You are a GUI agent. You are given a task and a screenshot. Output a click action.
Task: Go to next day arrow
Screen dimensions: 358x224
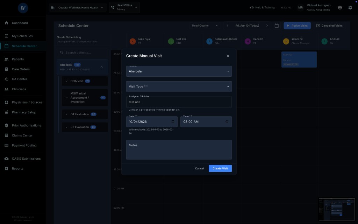[x=267, y=26]
